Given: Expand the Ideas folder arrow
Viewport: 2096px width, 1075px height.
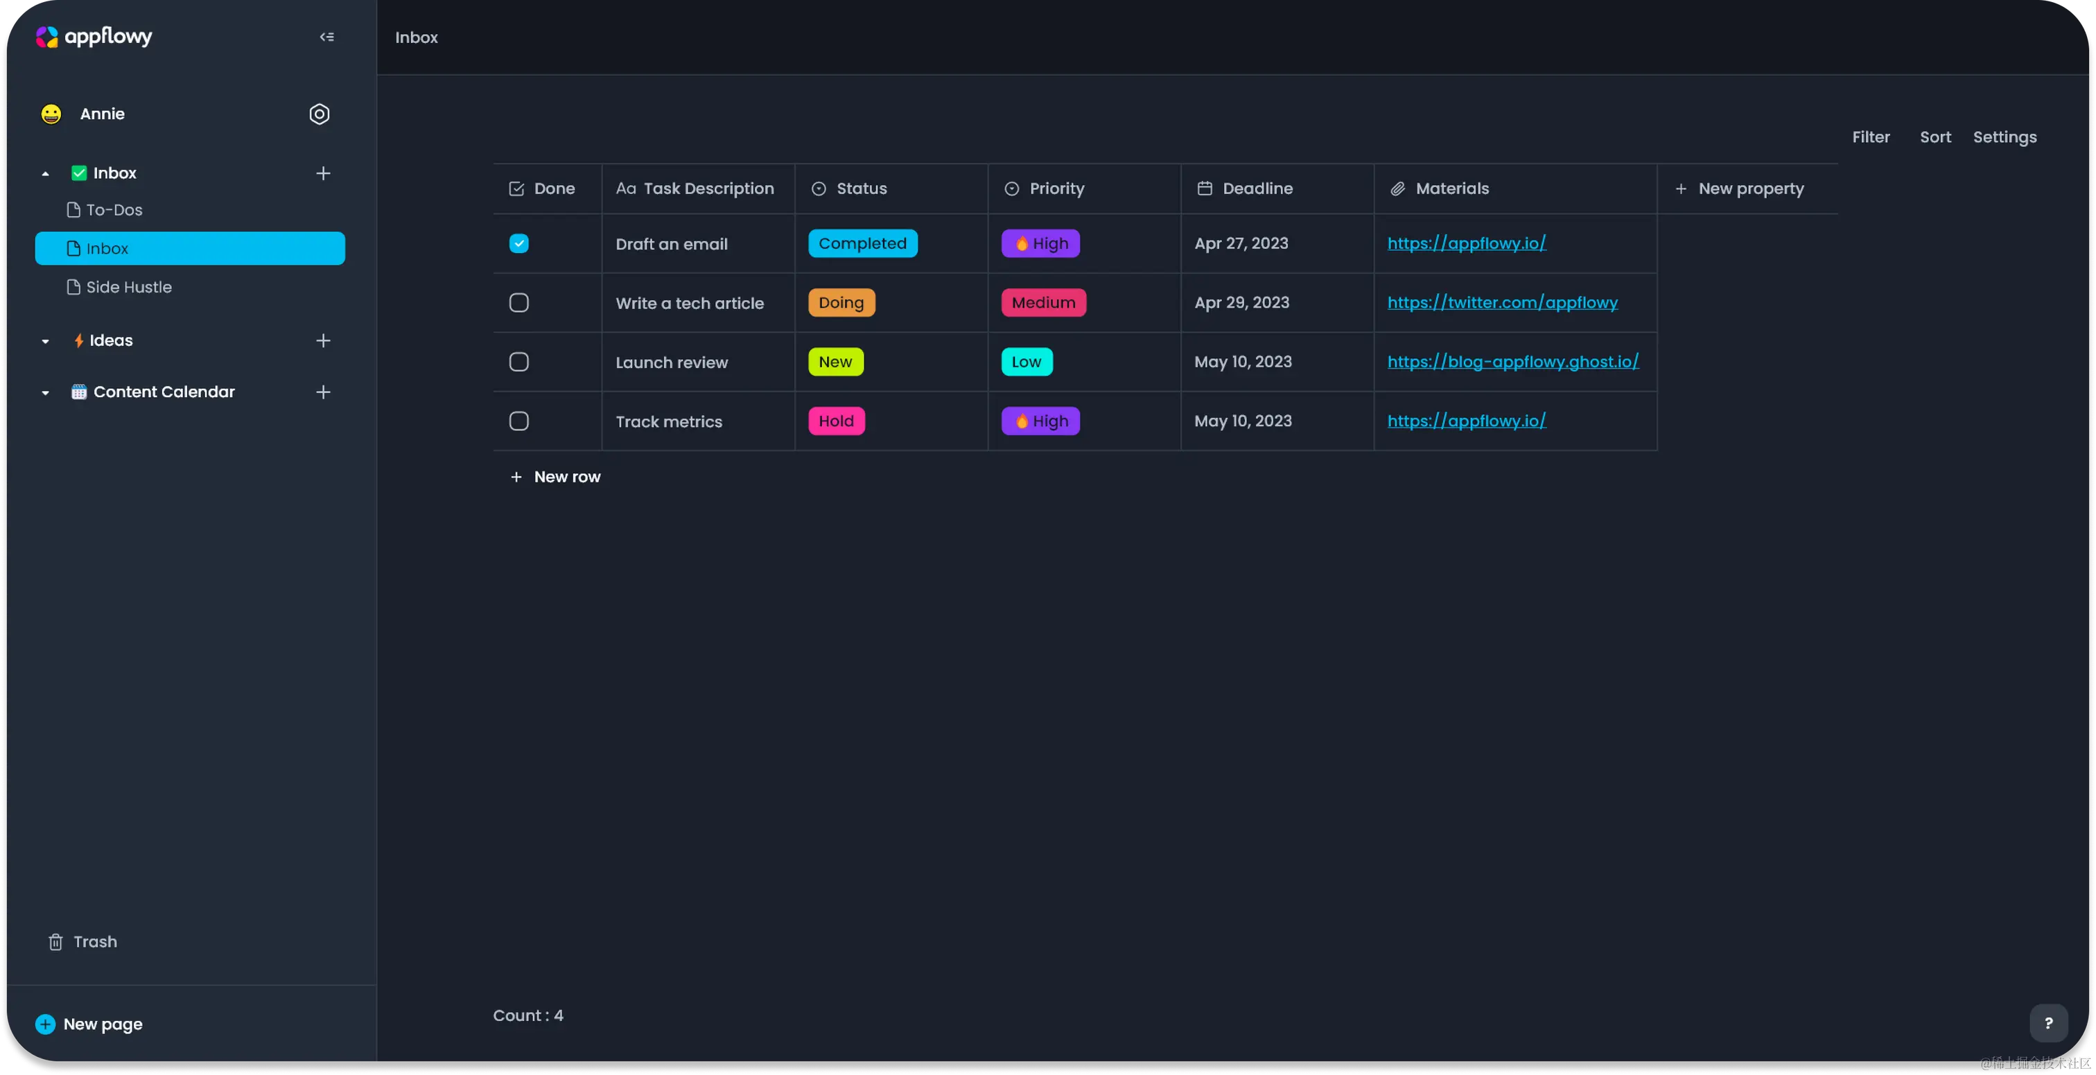Looking at the screenshot, I should [46, 341].
